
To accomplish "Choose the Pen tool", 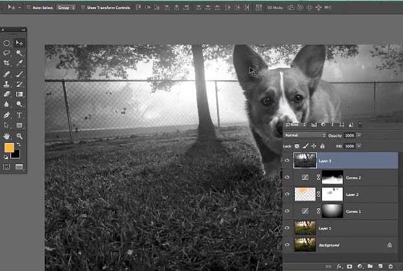I will [7, 114].
